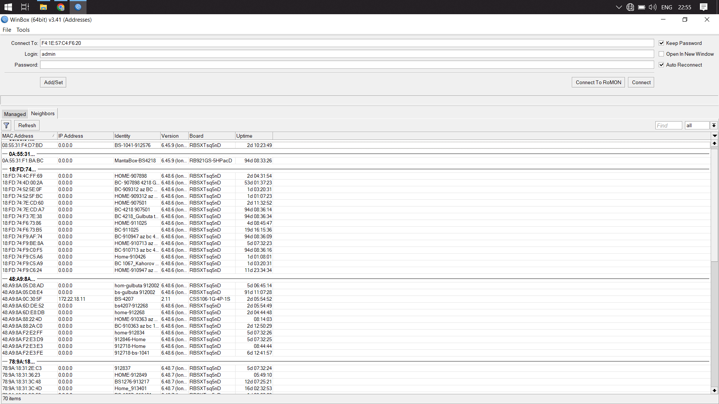Focus the Password field
The height and width of the screenshot is (404, 719).
(347, 65)
